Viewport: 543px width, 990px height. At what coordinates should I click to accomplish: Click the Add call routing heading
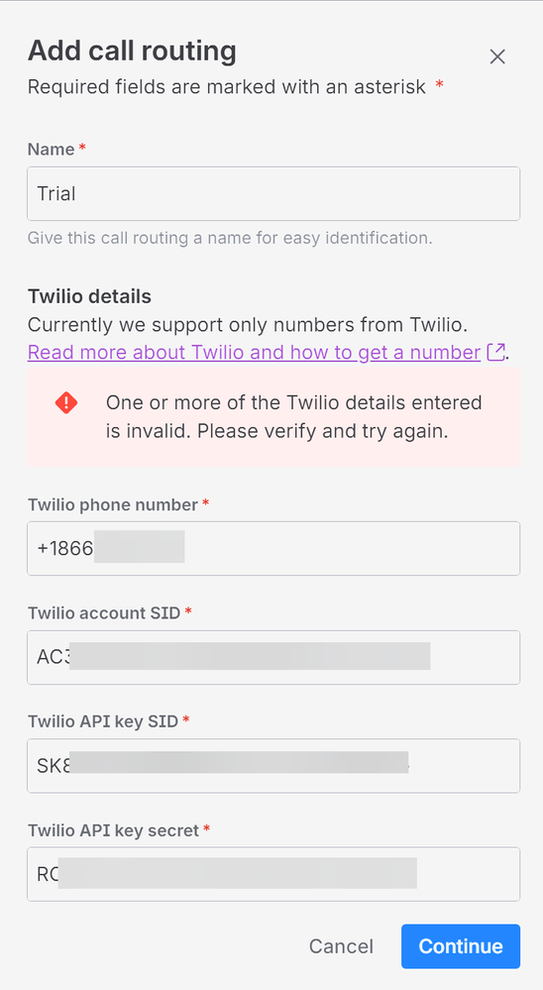pos(132,52)
